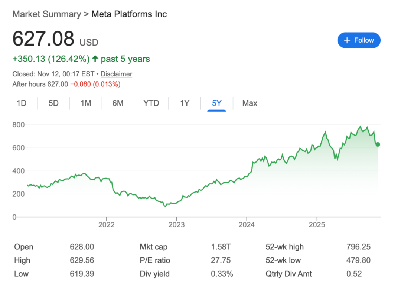Click the highlighted 5Y tab

pos(217,103)
